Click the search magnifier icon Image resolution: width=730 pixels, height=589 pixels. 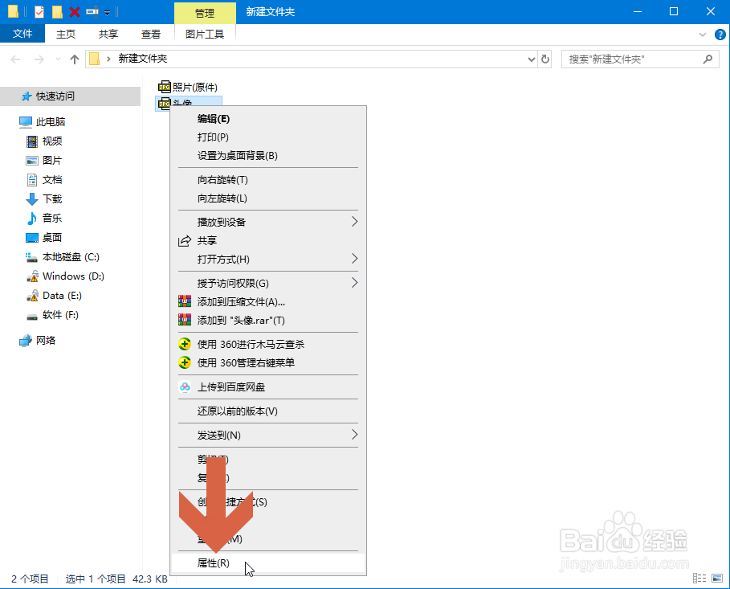click(x=708, y=59)
